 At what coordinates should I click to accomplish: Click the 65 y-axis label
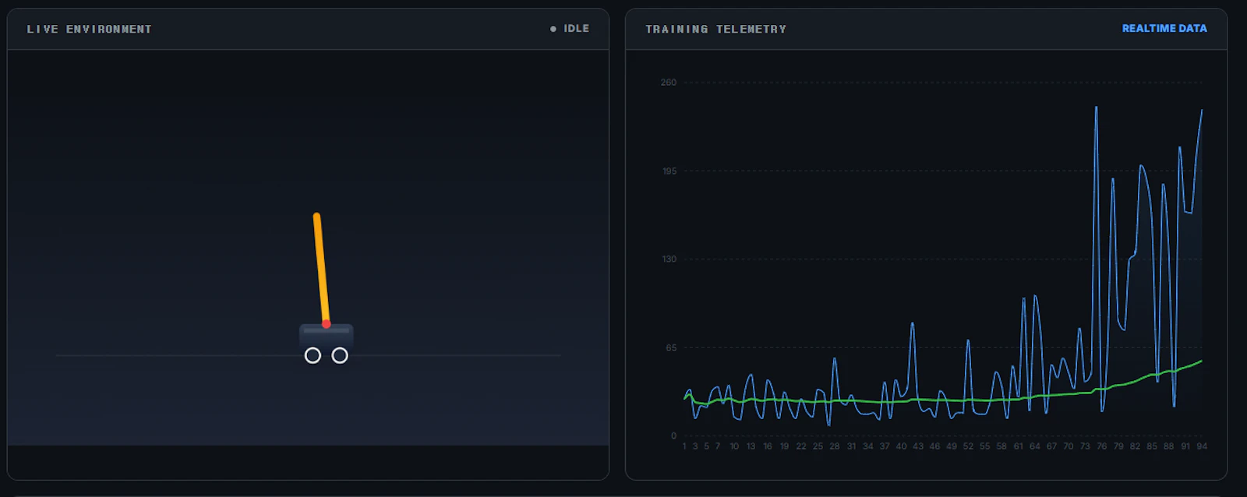click(x=671, y=347)
